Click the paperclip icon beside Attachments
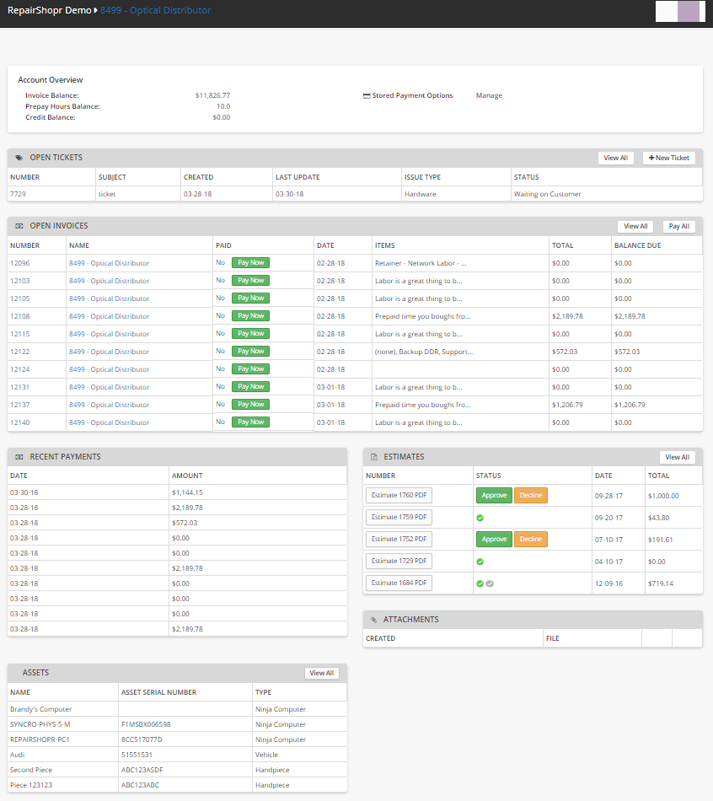This screenshot has width=713, height=801. (374, 621)
